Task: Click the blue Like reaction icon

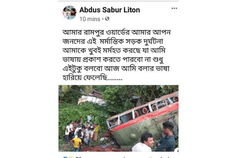Action: click(x=65, y=157)
